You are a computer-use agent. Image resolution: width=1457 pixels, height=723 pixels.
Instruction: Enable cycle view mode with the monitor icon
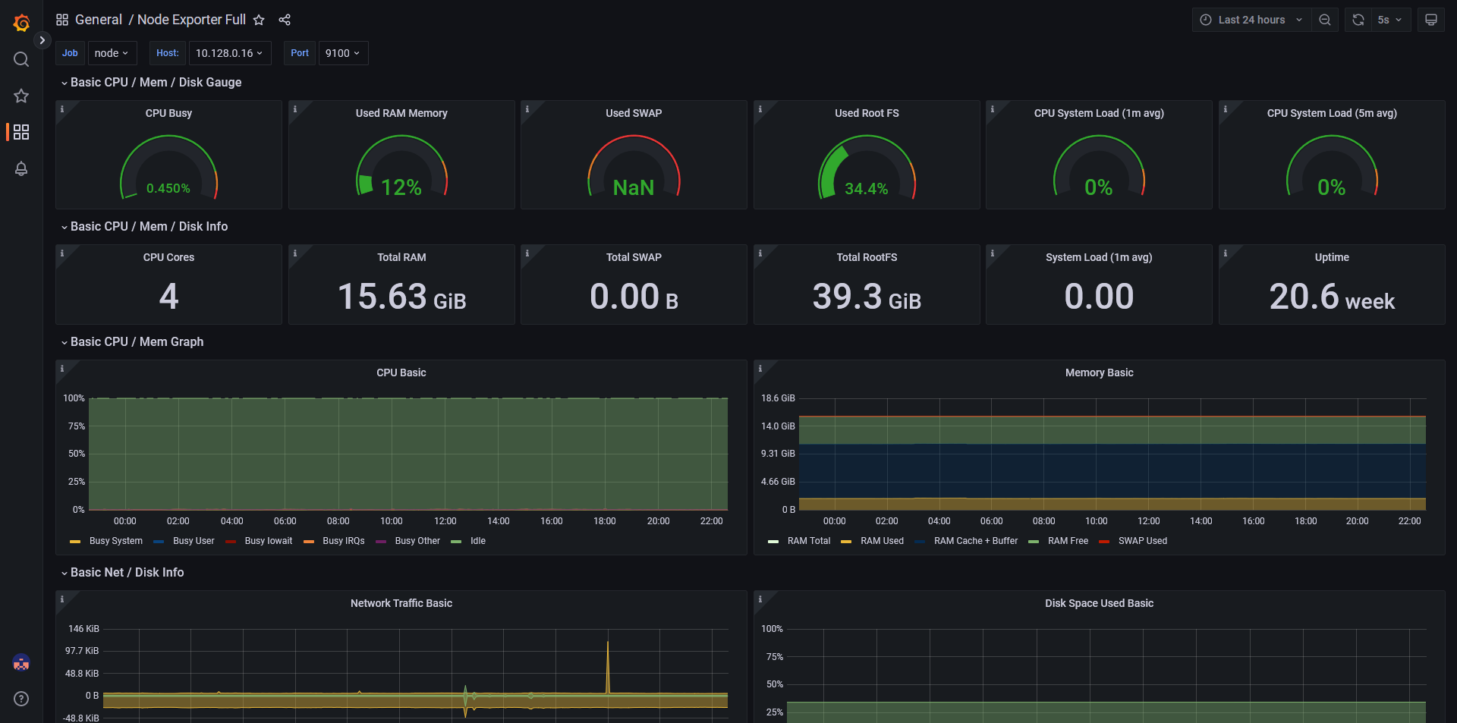click(x=1431, y=20)
